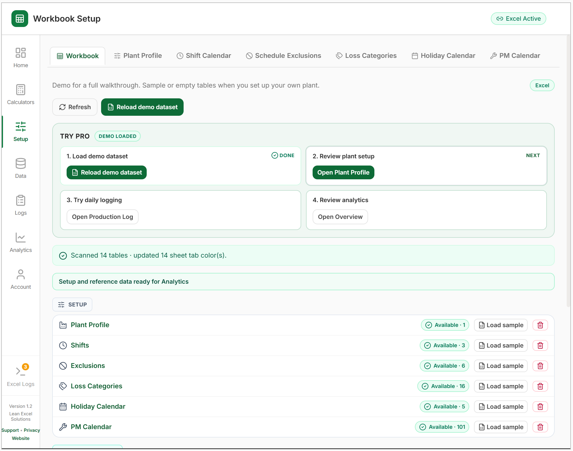Image resolution: width=573 pixels, height=451 pixels.
Task: Click the Loss Categories row tag icon
Action: point(63,386)
